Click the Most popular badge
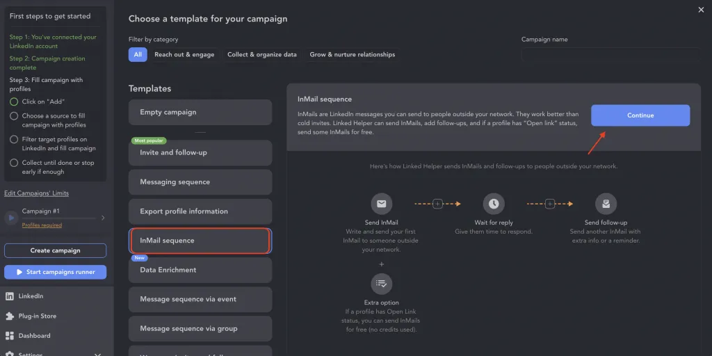 (149, 140)
